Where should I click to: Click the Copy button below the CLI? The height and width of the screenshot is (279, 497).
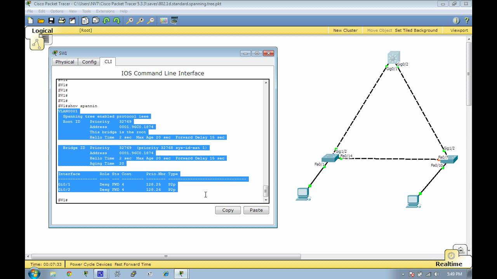tap(228, 210)
